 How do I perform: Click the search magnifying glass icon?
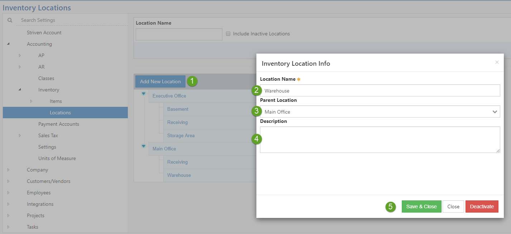click(x=9, y=20)
